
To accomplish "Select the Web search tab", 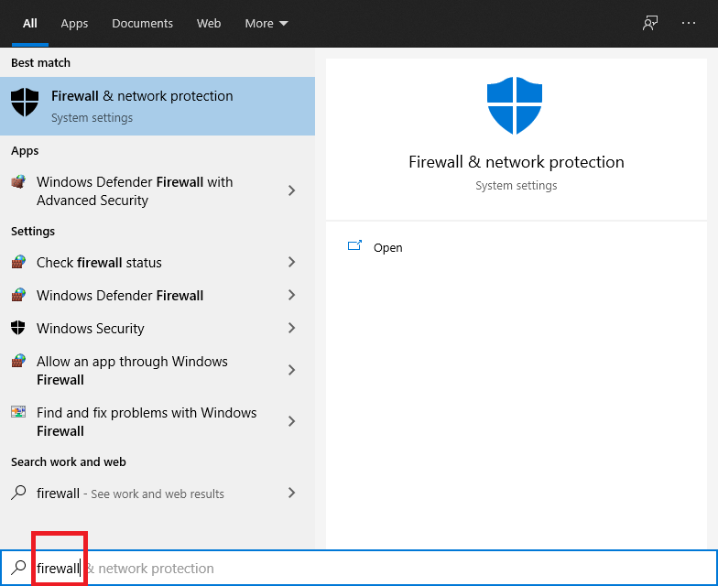I will 209,23.
